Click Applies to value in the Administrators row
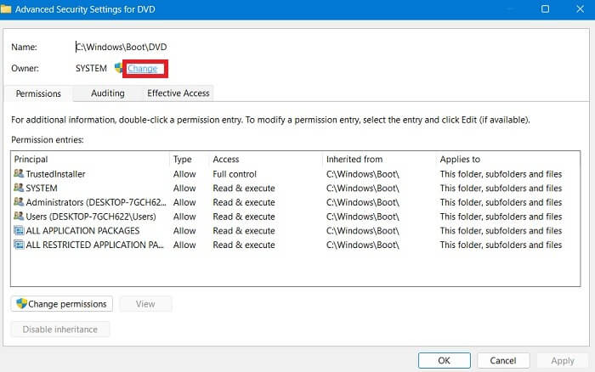Viewport: 595px width, 372px height. [x=501, y=202]
